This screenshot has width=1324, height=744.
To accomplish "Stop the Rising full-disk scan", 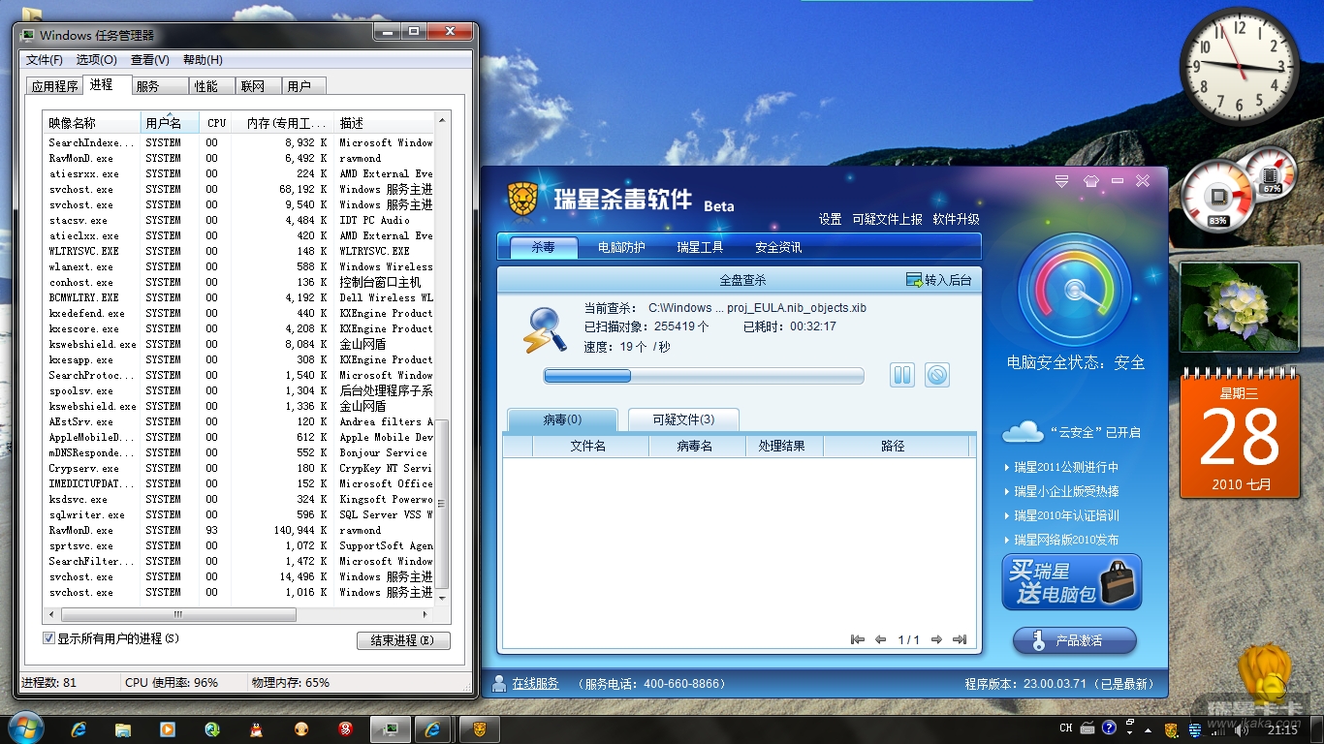I will pyautogui.click(x=936, y=375).
